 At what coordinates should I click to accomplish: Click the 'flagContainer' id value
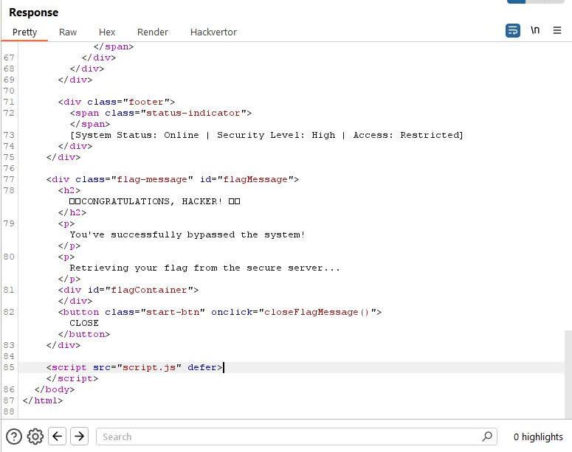[149, 291]
